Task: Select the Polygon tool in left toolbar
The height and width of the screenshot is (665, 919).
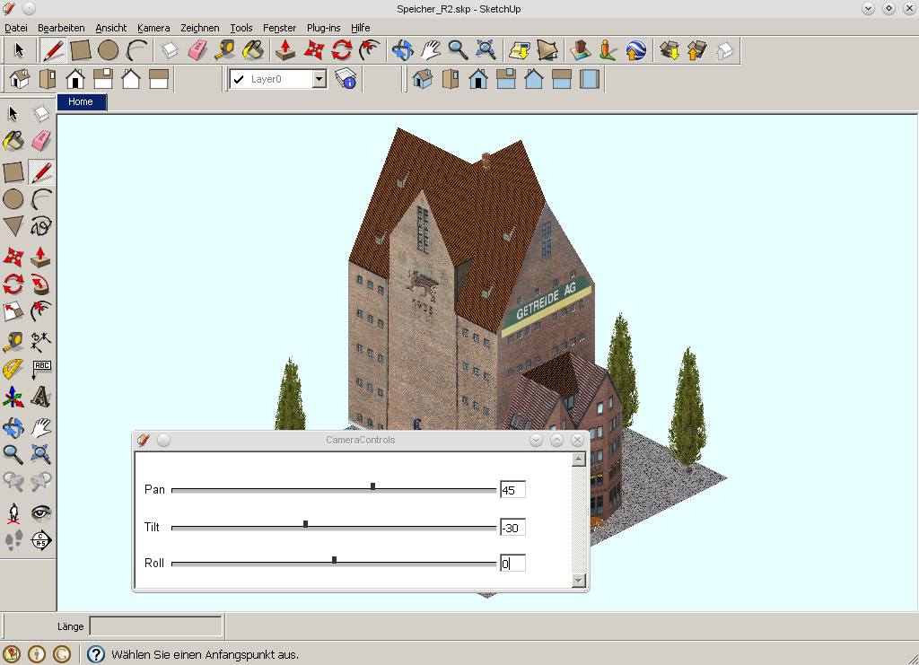Action: click(x=13, y=225)
